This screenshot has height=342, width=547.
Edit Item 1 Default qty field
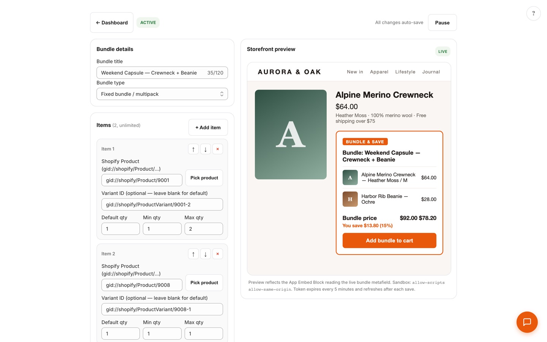[120, 229]
